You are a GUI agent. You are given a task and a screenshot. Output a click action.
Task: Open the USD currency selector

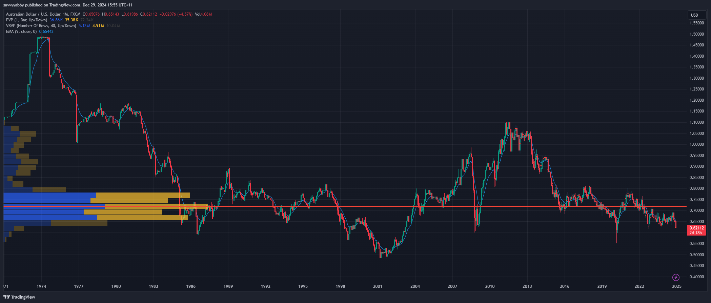pyautogui.click(x=694, y=15)
